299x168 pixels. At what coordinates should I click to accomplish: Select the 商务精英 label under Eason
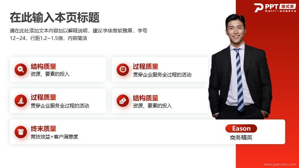(241, 137)
